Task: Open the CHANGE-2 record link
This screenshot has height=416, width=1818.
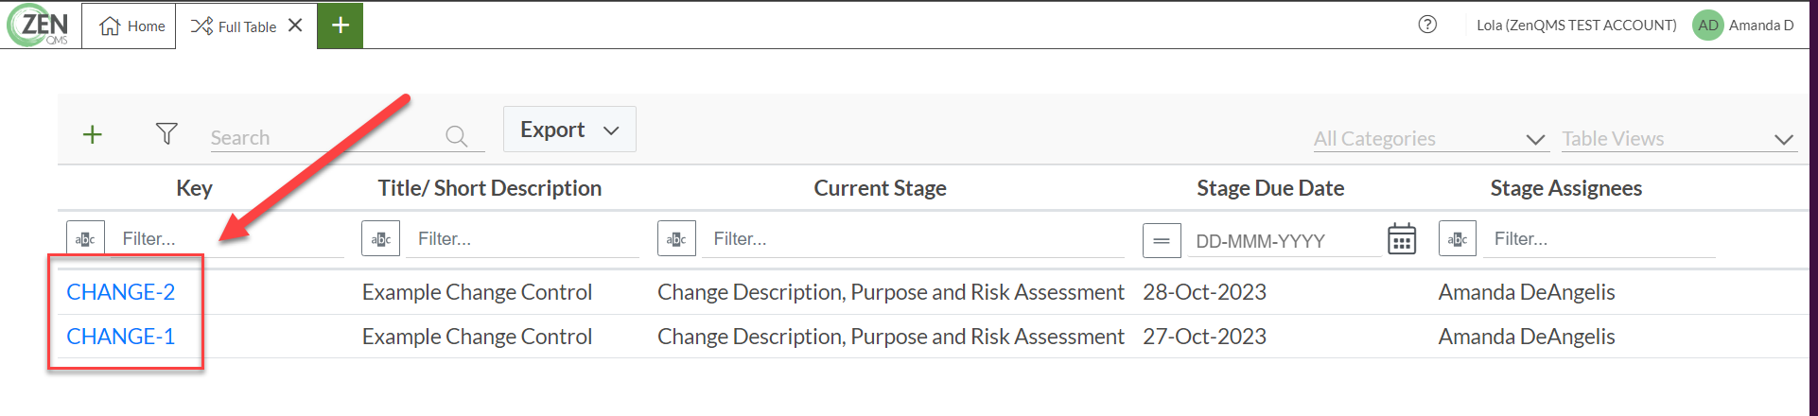Action: pyautogui.click(x=121, y=292)
